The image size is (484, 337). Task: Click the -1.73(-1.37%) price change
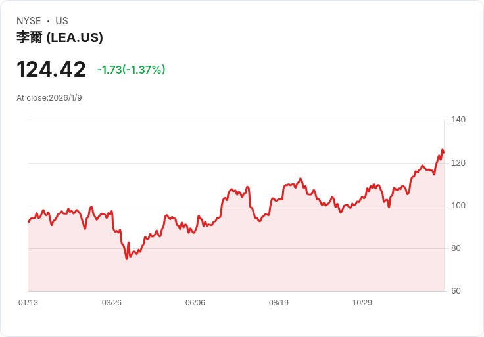[x=131, y=70]
